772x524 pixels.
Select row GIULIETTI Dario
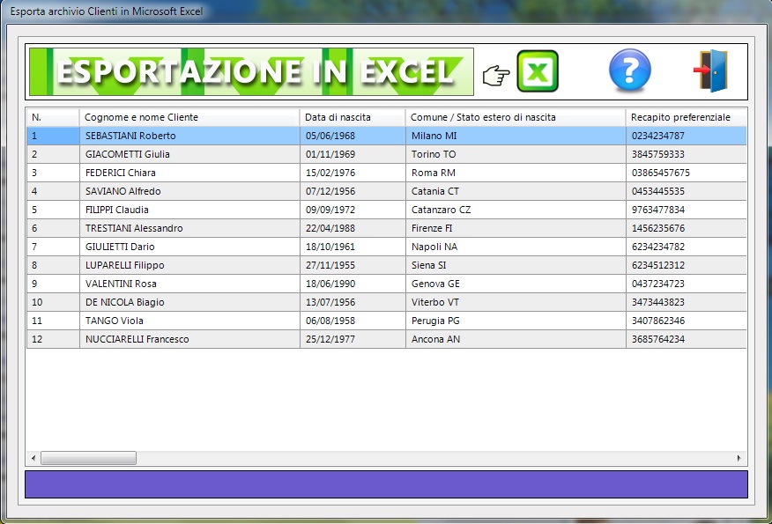click(x=387, y=247)
